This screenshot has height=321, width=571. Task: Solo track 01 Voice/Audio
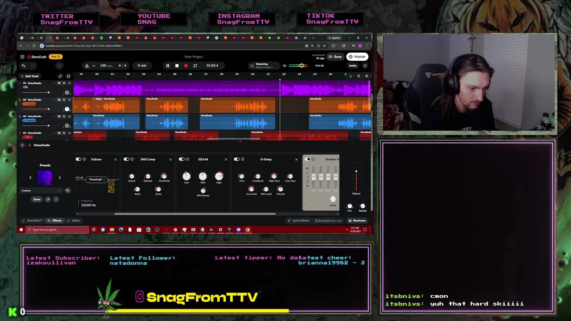click(x=64, y=83)
